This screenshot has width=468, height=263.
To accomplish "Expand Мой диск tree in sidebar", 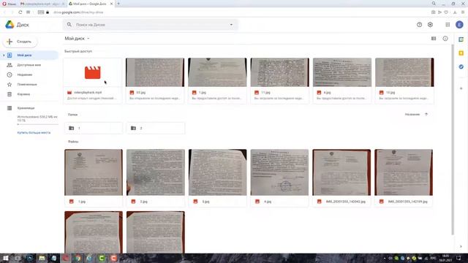I will click(x=4, y=56).
